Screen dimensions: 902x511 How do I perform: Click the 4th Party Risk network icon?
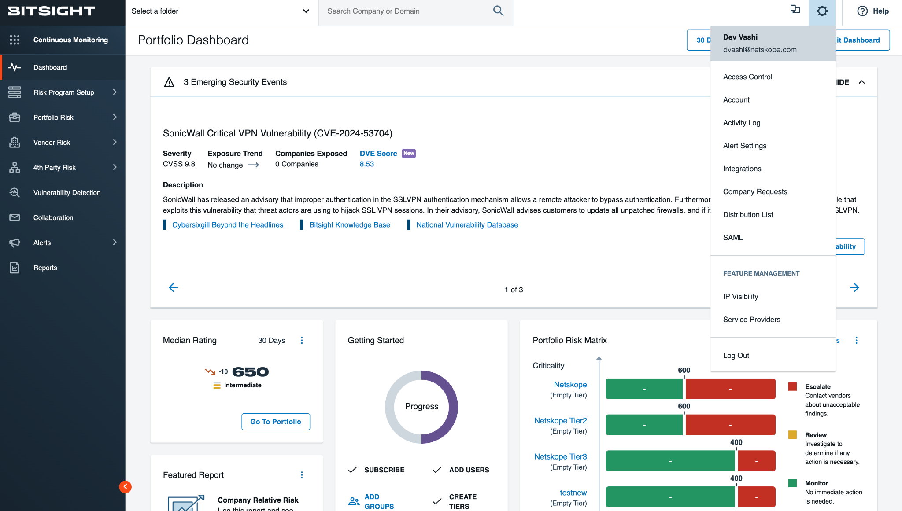15,167
